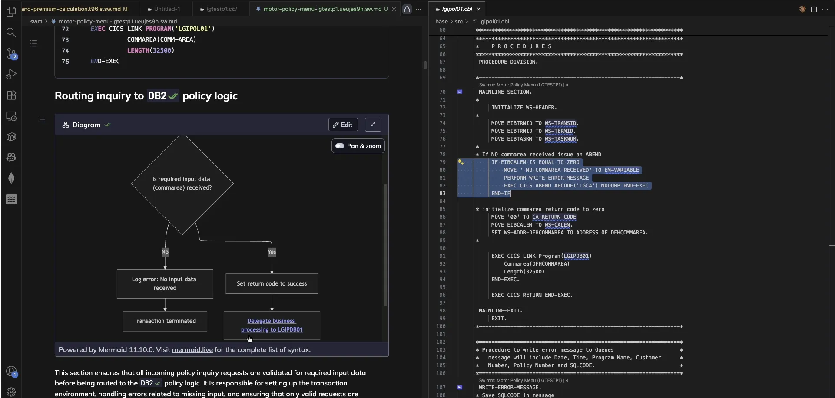Close the motor-policy-menu tab

[394, 9]
